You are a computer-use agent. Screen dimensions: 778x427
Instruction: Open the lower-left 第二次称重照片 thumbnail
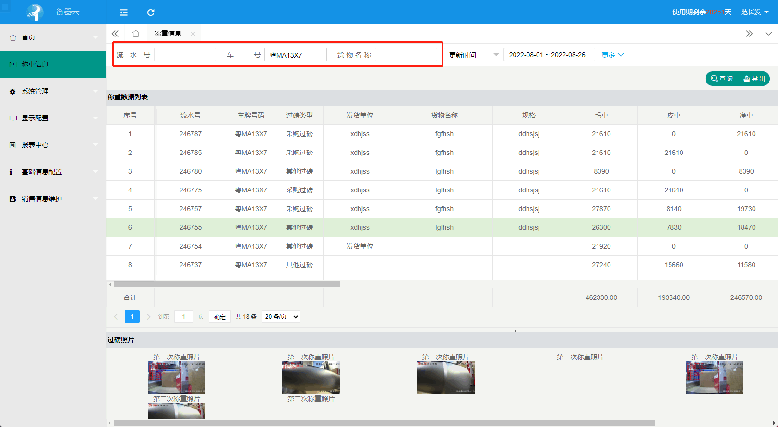click(177, 411)
